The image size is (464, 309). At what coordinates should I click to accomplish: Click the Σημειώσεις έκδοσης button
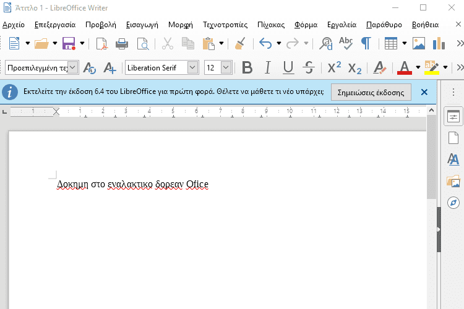pyautogui.click(x=371, y=93)
